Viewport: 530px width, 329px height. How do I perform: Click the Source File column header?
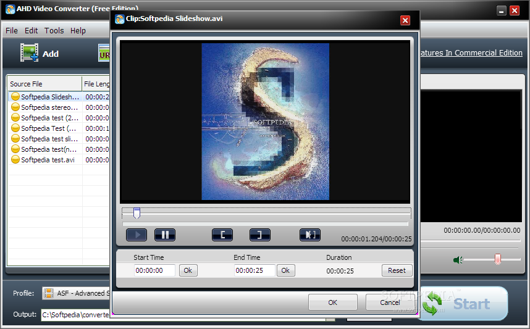tap(44, 84)
